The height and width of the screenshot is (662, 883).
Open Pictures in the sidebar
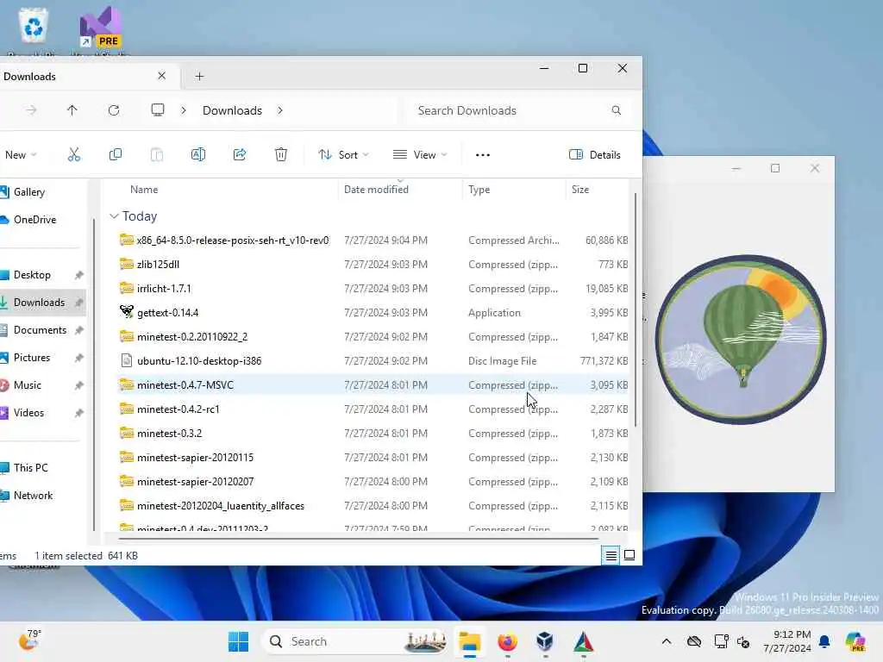pos(32,358)
